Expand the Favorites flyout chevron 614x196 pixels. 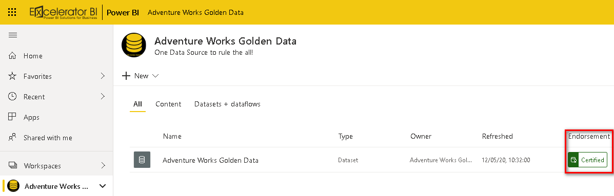[103, 76]
